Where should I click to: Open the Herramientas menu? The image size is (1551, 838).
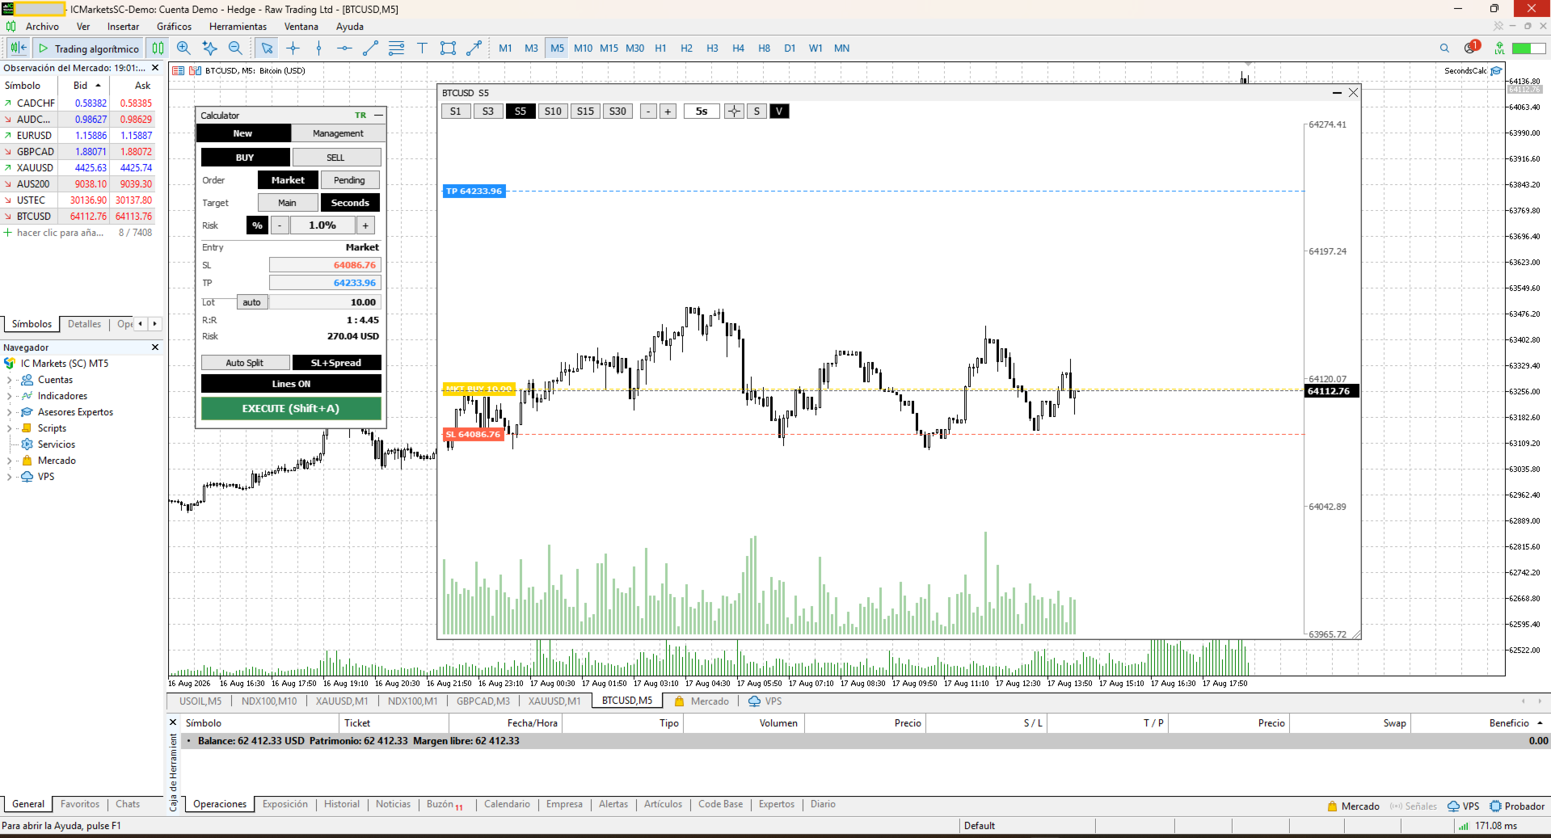click(238, 27)
